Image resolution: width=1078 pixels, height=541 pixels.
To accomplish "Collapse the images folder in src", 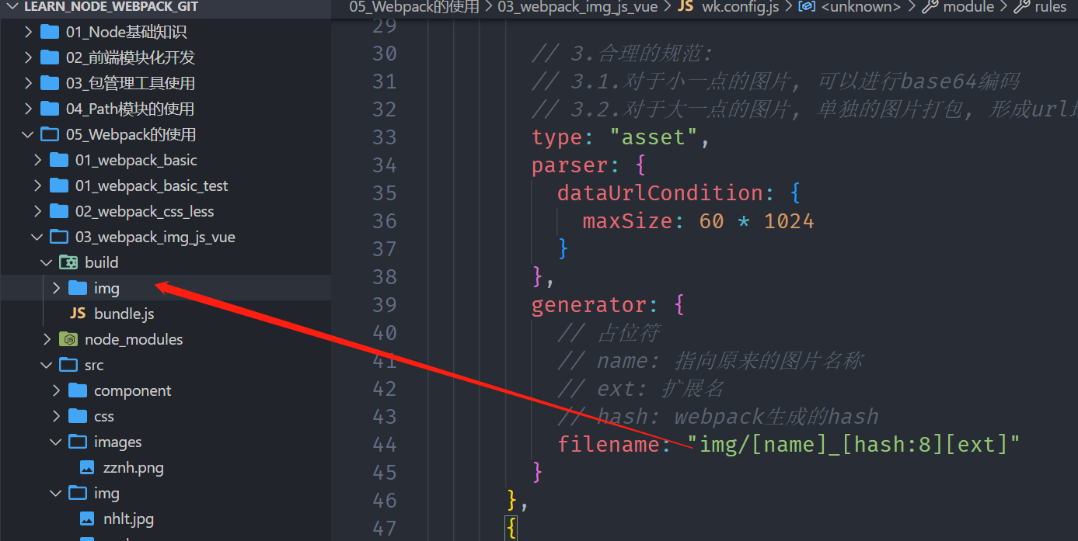I will pyautogui.click(x=56, y=442).
